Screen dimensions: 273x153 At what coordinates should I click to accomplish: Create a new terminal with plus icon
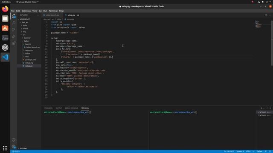261,108
